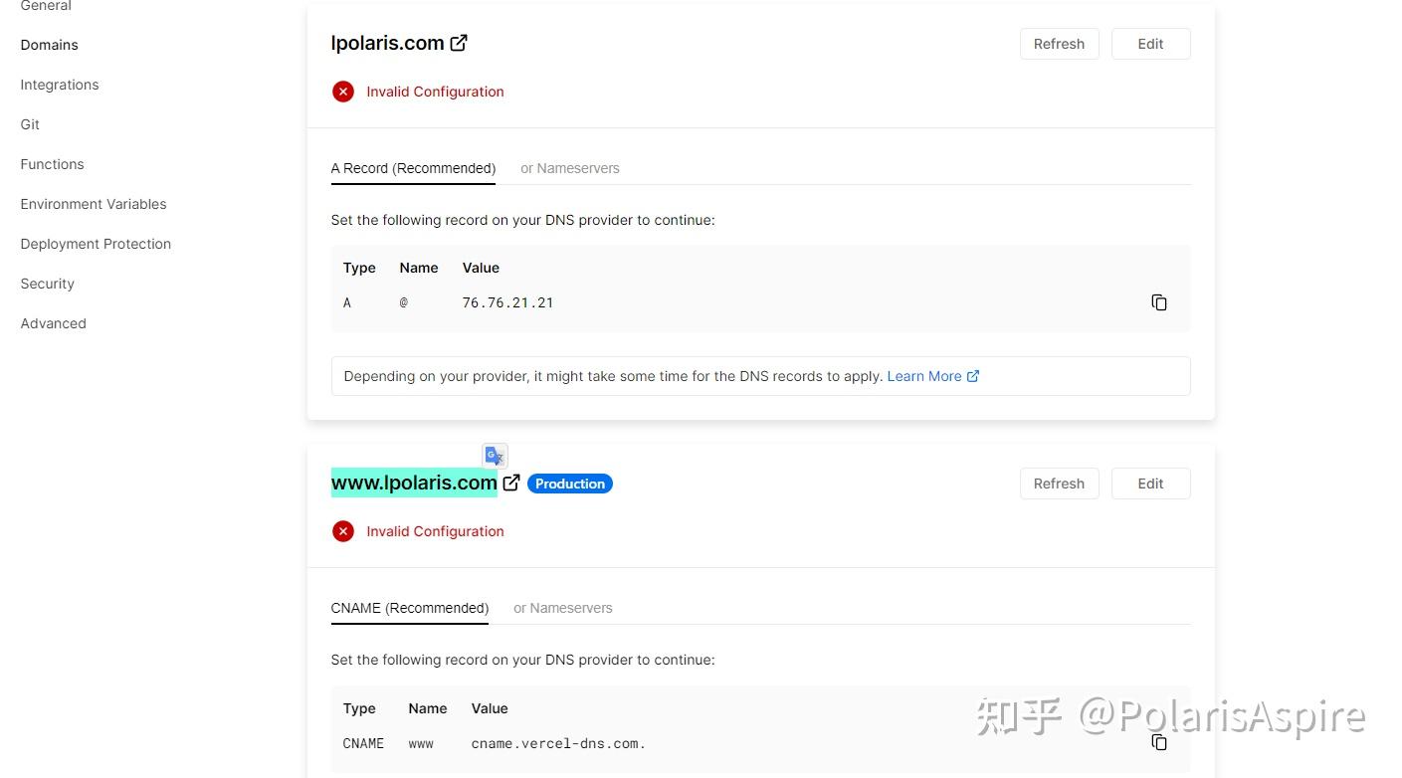Click the Production badge
The width and height of the screenshot is (1402, 778).
(570, 484)
